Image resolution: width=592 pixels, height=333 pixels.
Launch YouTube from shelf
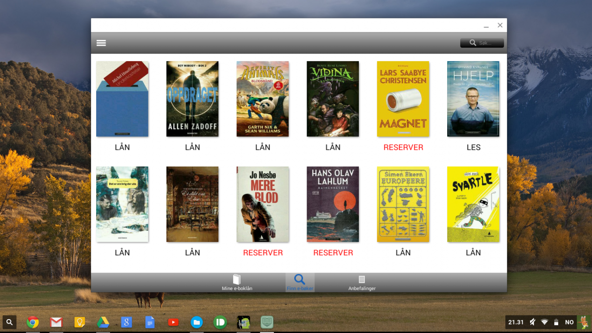click(x=173, y=322)
